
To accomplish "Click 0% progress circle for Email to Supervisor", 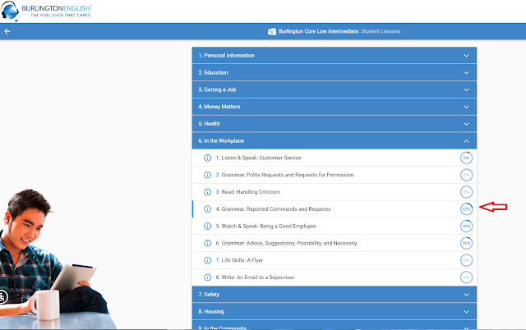I will tap(466, 277).
